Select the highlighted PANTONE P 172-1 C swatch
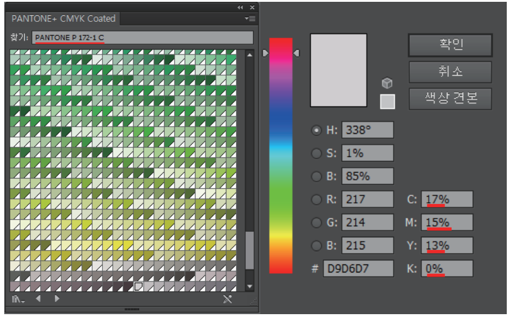This screenshot has height=319, width=511. [x=139, y=286]
